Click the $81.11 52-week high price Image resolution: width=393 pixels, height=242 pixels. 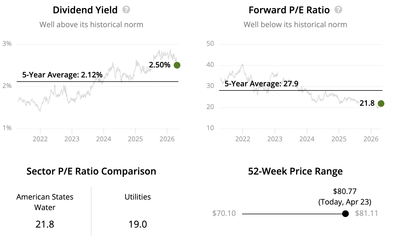(x=367, y=213)
